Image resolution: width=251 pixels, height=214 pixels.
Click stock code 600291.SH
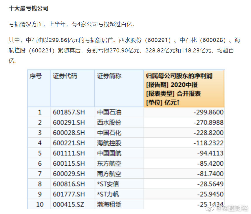[69, 122]
